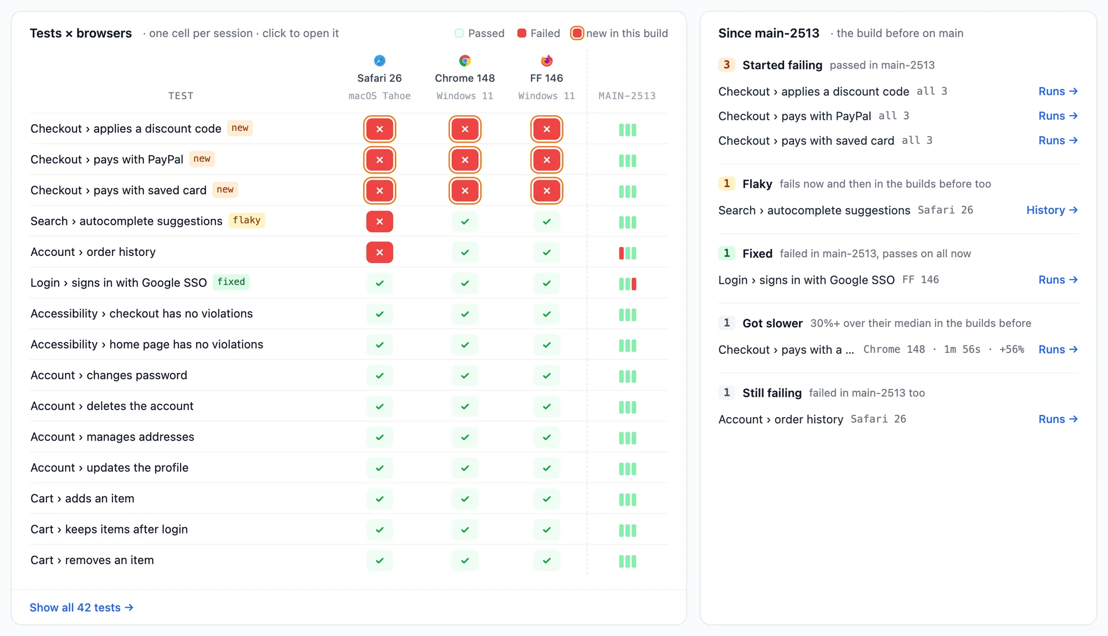Screen dimensions: 1108x636
Task: Open failed Safari session for discount code test
Action: click(379, 129)
